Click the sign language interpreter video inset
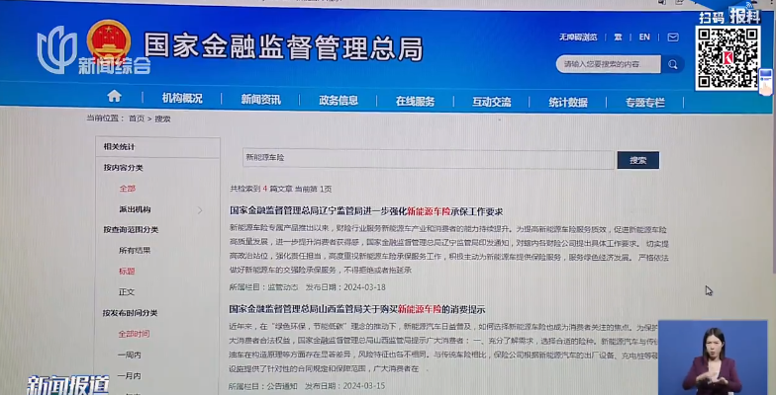Image resolution: width=776 pixels, height=395 pixels. tap(713, 357)
